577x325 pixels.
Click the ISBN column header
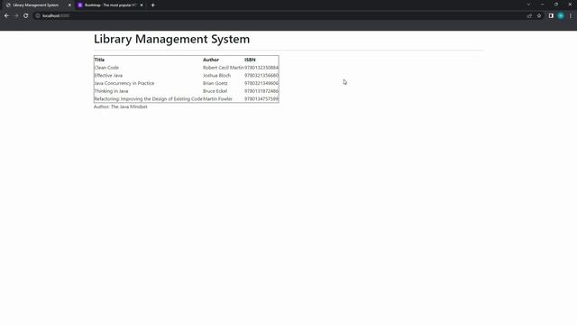coord(250,60)
